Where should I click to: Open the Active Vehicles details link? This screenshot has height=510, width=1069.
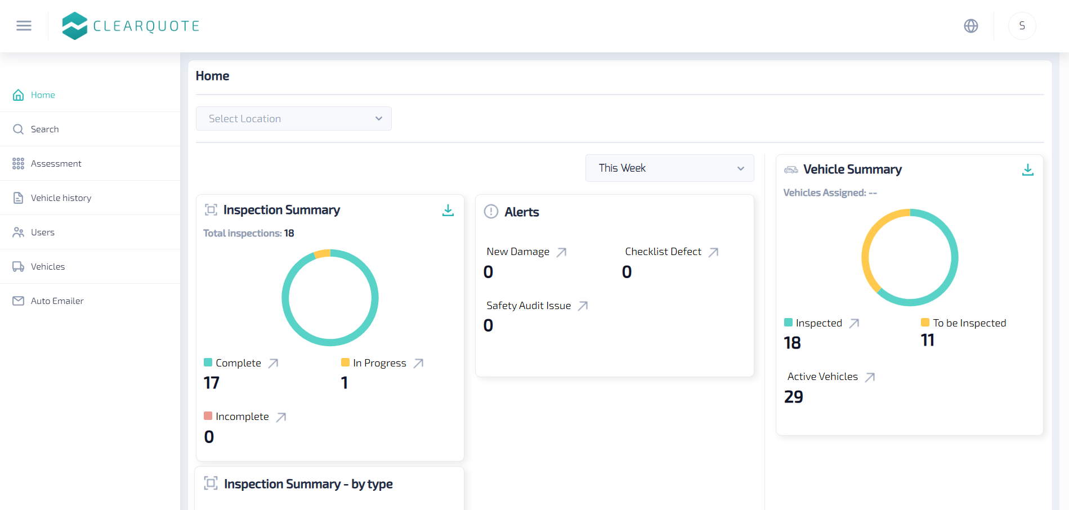tap(870, 377)
